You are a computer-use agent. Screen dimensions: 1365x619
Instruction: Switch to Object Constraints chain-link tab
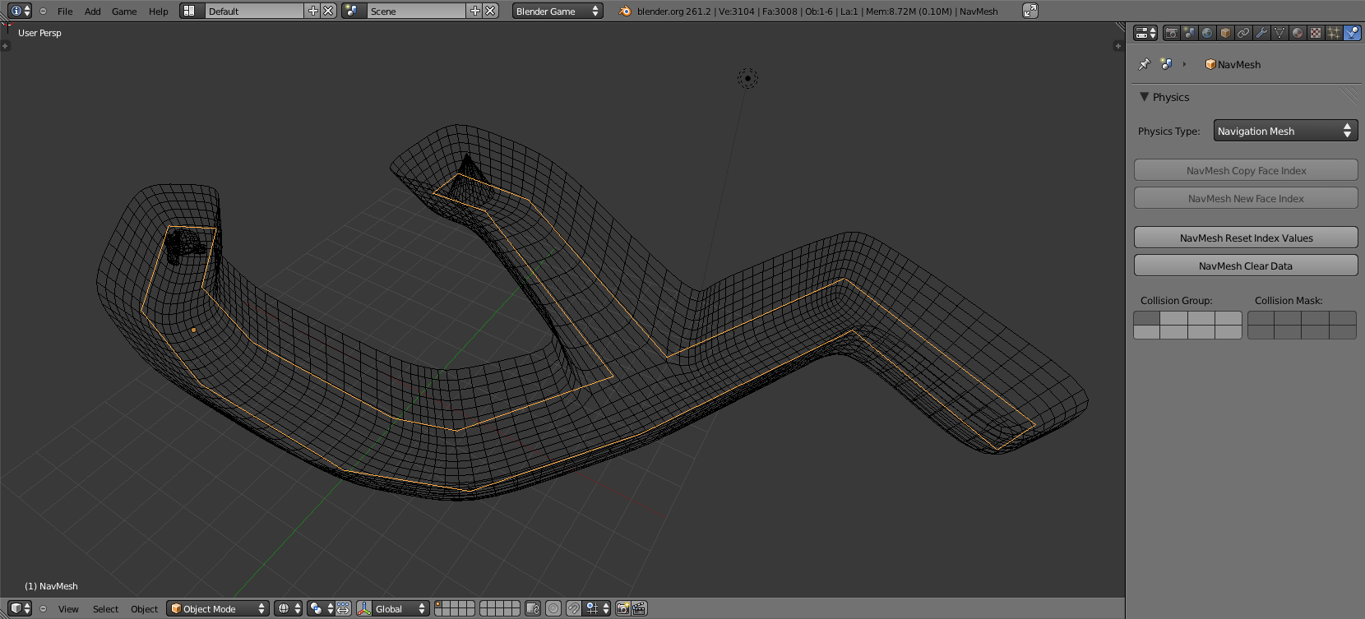pyautogui.click(x=1243, y=33)
